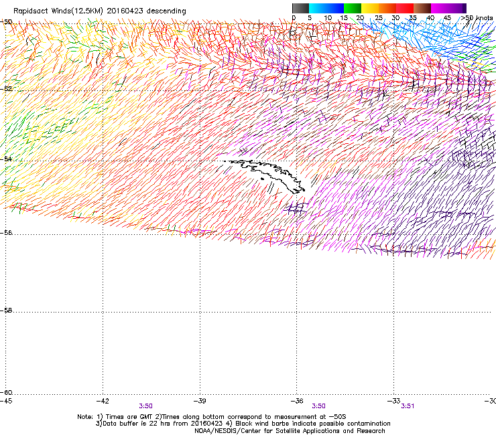The image size is (496, 435).
Task: Click the longitude label -36
Action: click(297, 401)
